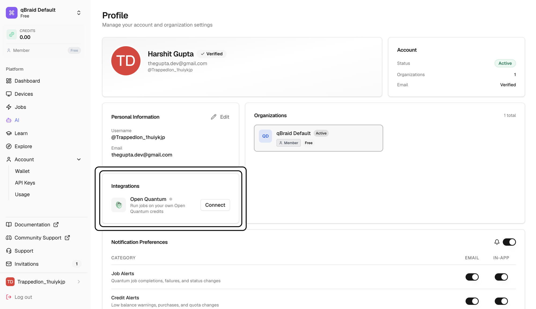This screenshot has height=309, width=536.
Task: Click the pencil edit icon
Action: point(214,117)
